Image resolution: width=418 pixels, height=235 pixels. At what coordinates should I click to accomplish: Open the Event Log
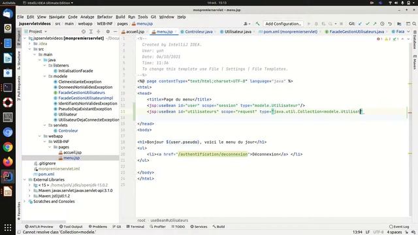pos(399,227)
